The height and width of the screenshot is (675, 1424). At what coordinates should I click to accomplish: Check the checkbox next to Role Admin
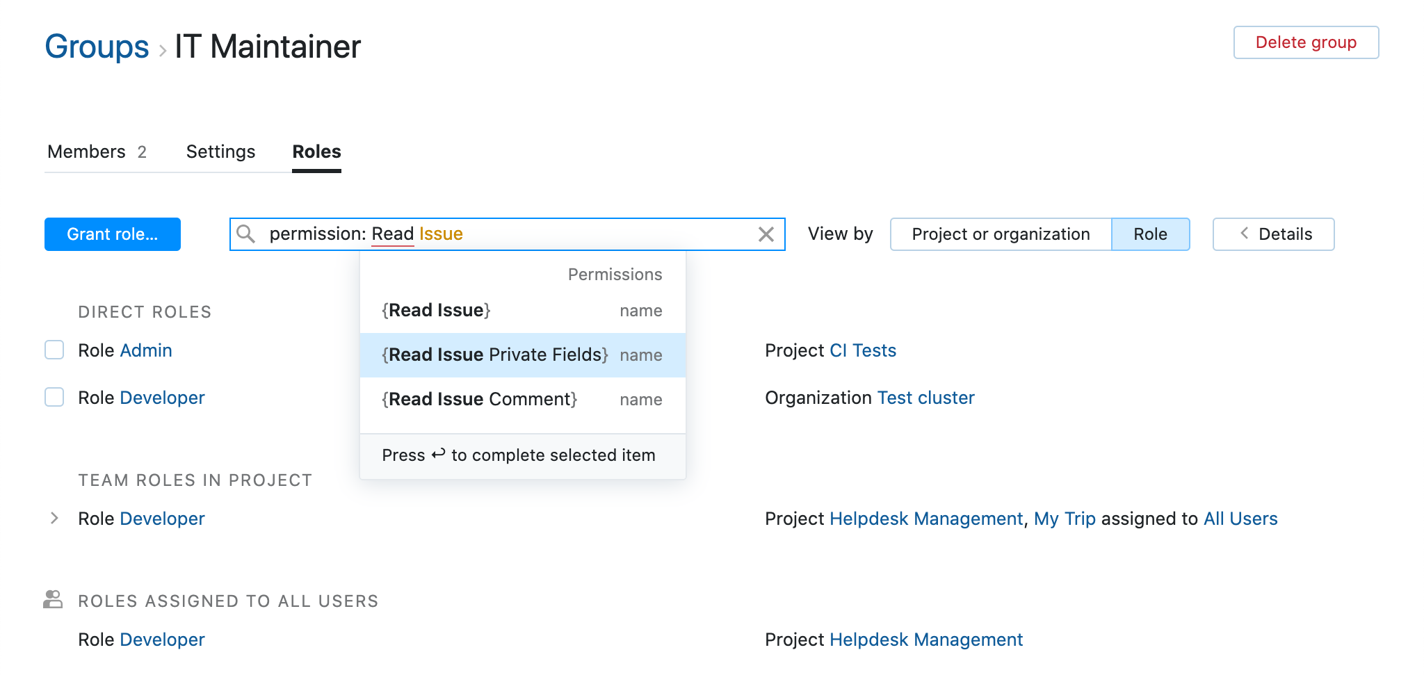pos(54,350)
